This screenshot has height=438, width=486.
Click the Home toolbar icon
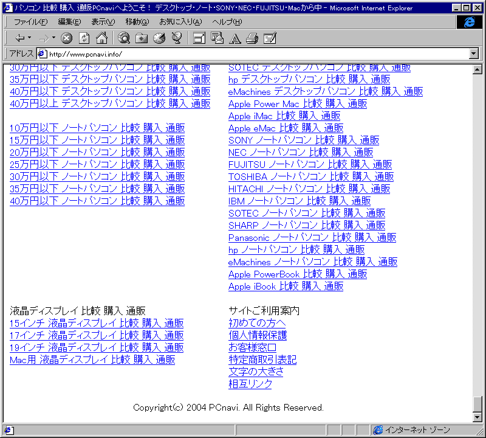pos(101,38)
